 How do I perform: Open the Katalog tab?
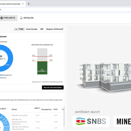tap(27, 18)
